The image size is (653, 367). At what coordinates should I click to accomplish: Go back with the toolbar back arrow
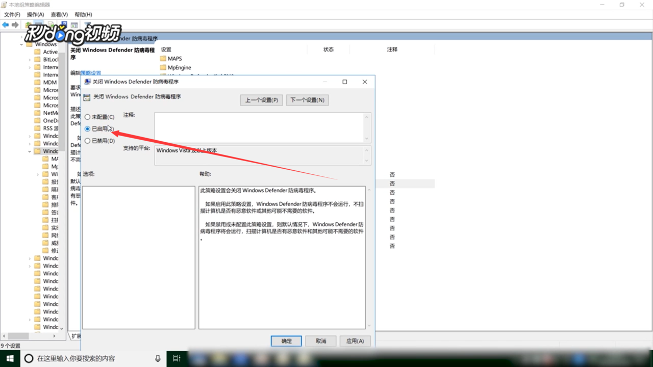coord(6,25)
